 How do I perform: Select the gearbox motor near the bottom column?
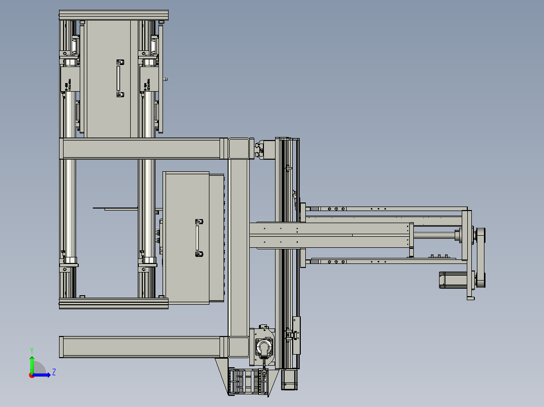pos(264,347)
